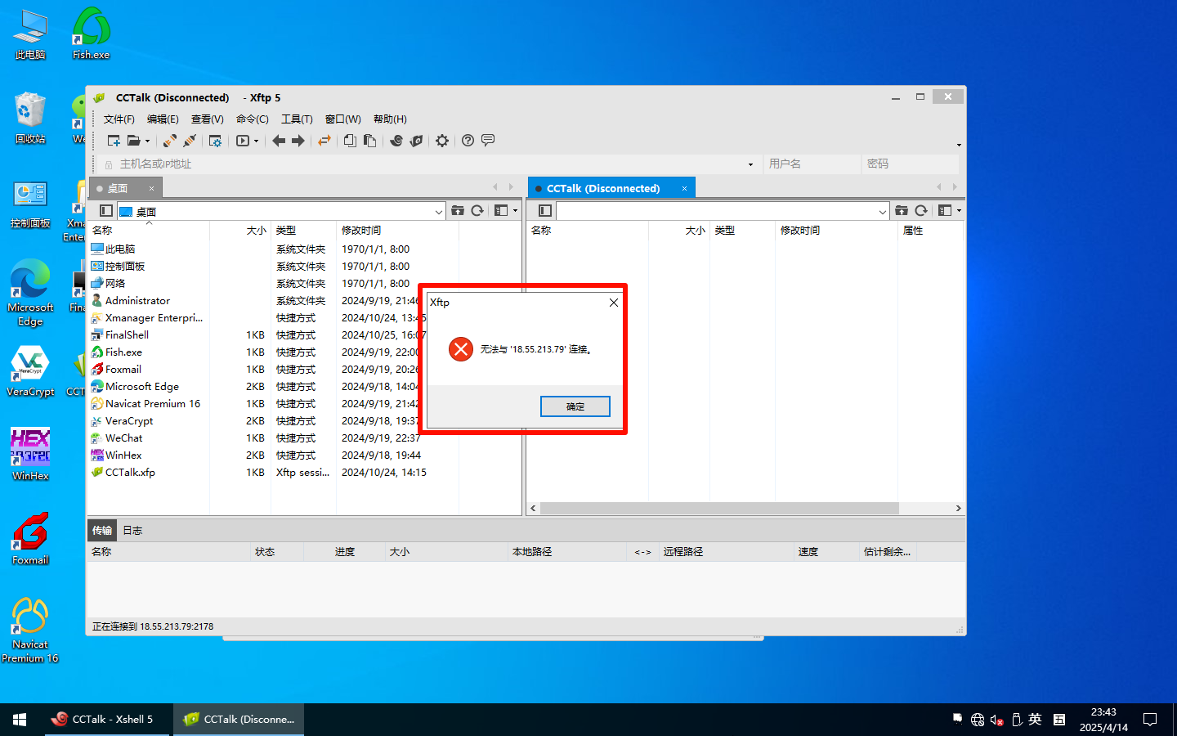Go to parent folder in local pane
The height and width of the screenshot is (736, 1177).
458,211
